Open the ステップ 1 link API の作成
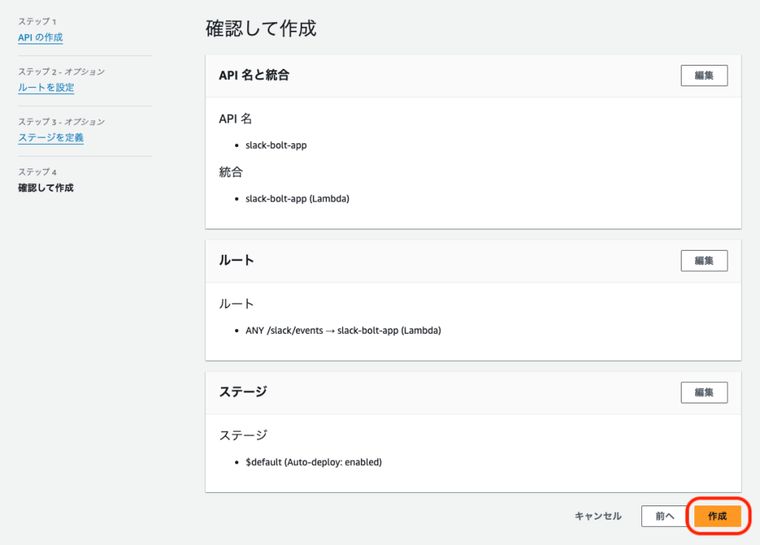 click(x=40, y=37)
